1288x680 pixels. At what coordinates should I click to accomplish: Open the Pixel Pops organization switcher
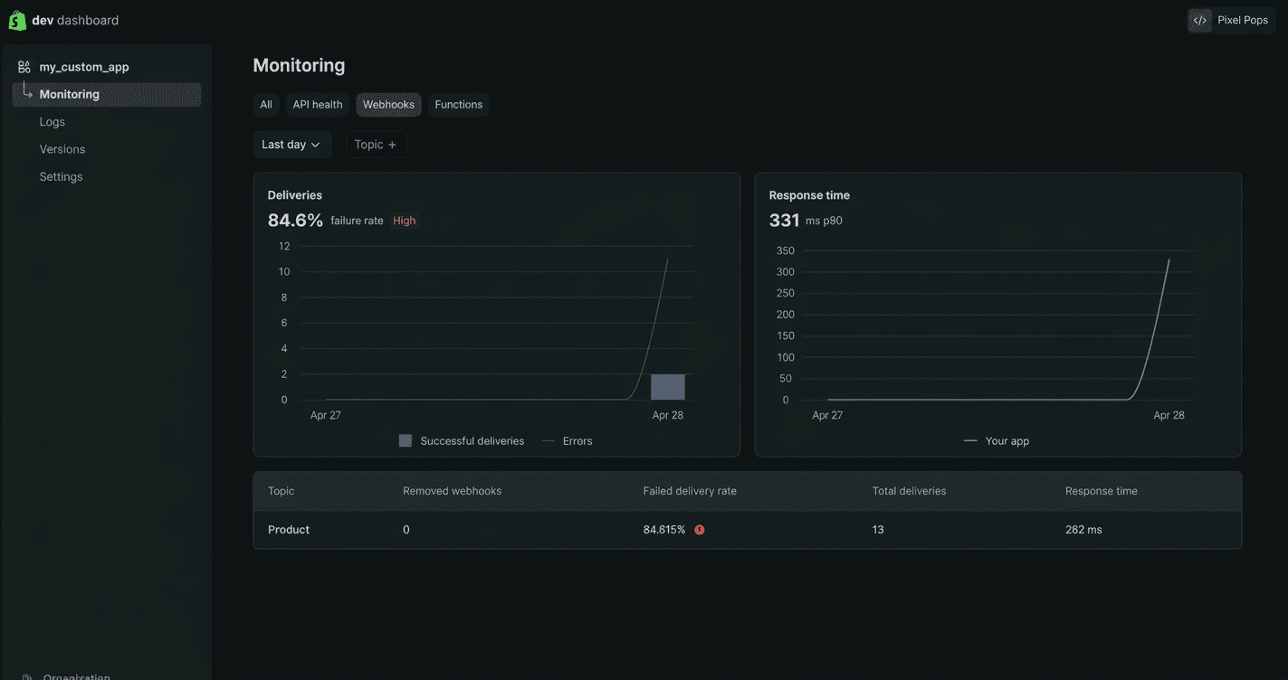[x=1232, y=20]
